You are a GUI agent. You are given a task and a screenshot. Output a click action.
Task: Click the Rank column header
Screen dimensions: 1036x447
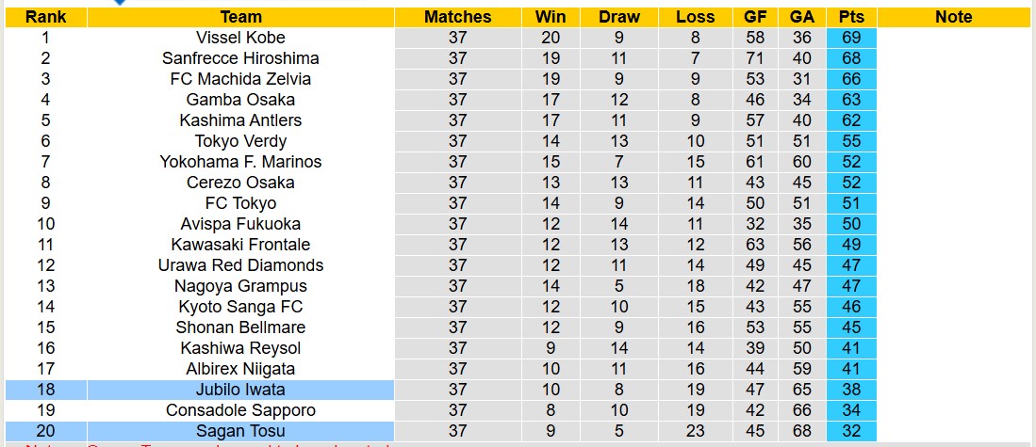coord(45,17)
